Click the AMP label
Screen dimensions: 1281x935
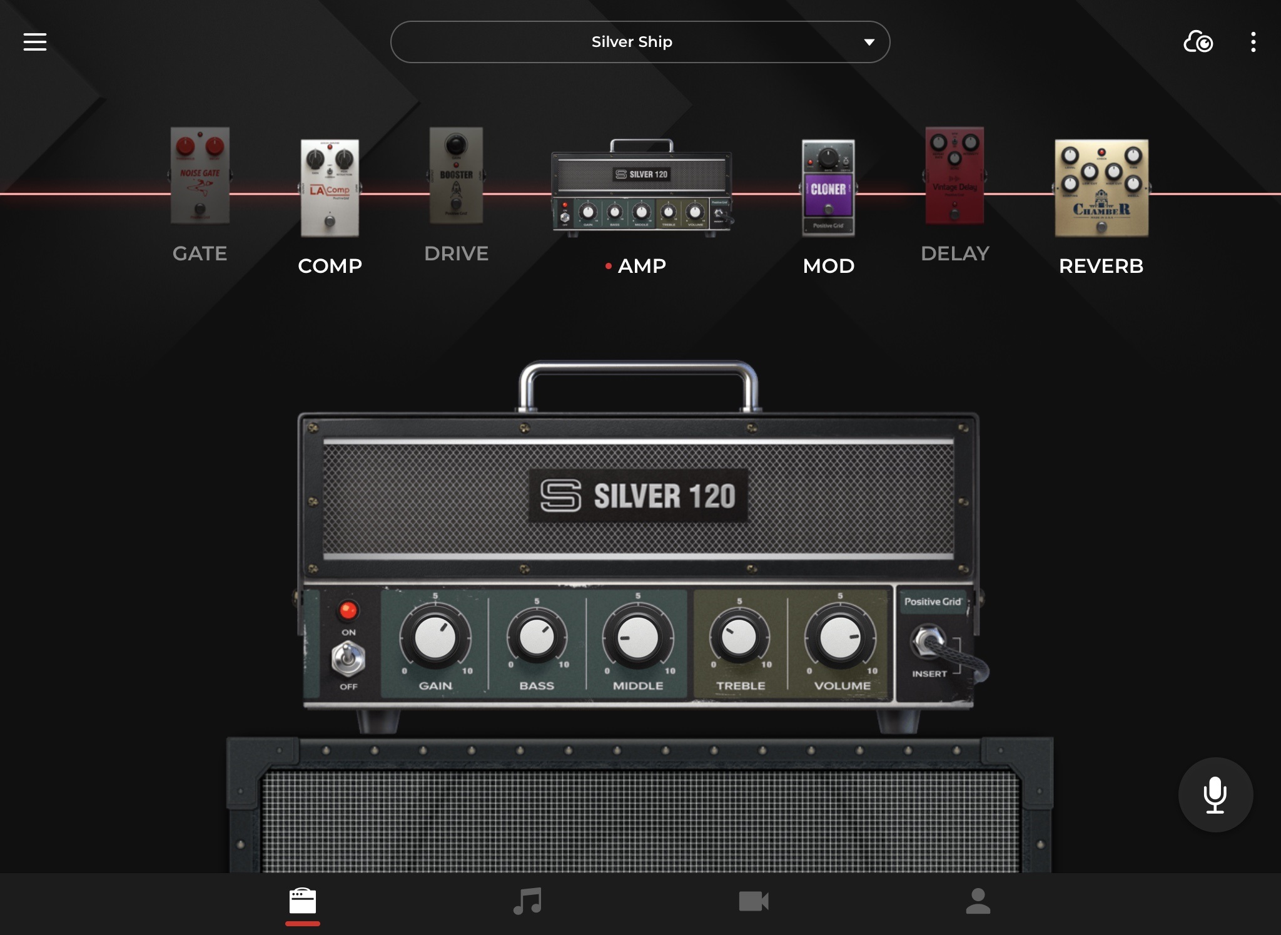pyautogui.click(x=641, y=266)
